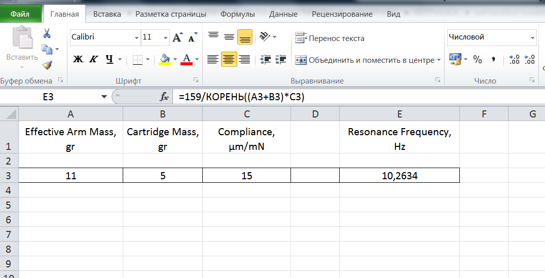Select cell C3 containing 15

[246, 175]
